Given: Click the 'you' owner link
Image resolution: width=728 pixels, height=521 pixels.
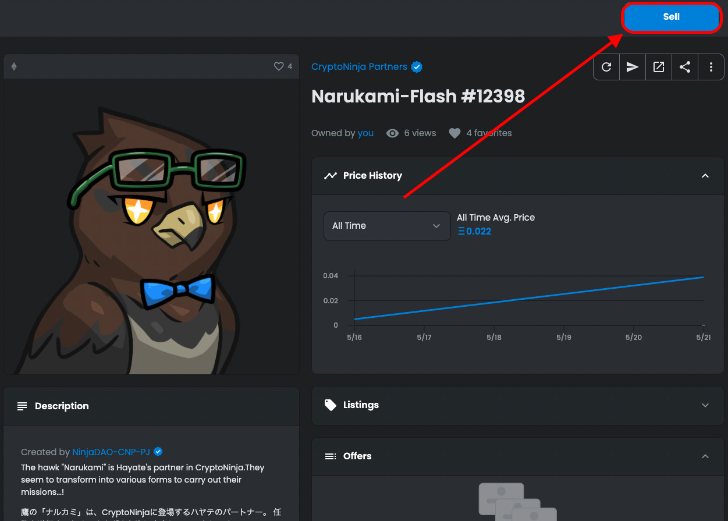Looking at the screenshot, I should (365, 133).
